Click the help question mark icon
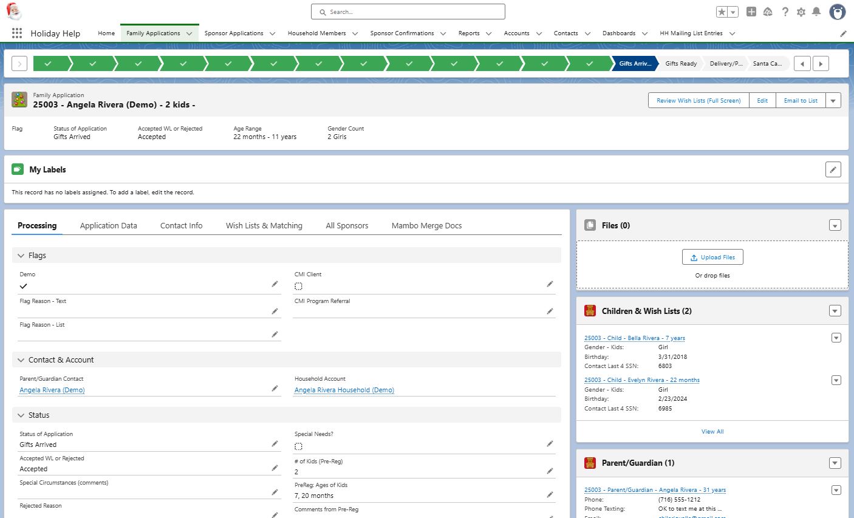The image size is (854, 518). pos(785,12)
